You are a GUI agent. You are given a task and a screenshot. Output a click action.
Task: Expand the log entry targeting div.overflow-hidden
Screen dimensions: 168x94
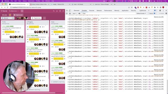tap(68, 19)
